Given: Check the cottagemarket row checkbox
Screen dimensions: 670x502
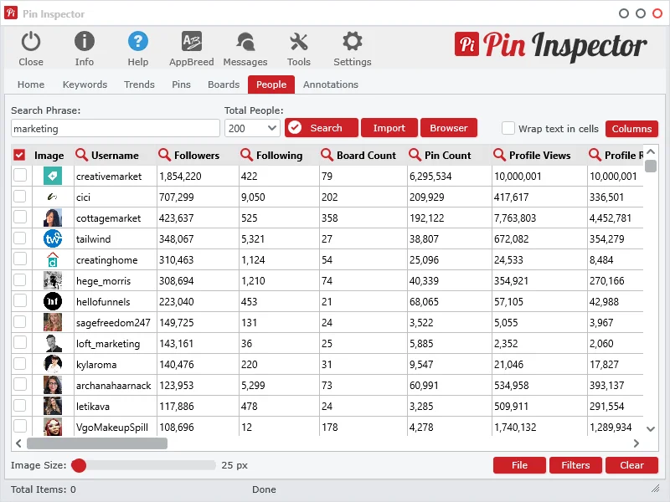Looking at the screenshot, I should 19,217.
